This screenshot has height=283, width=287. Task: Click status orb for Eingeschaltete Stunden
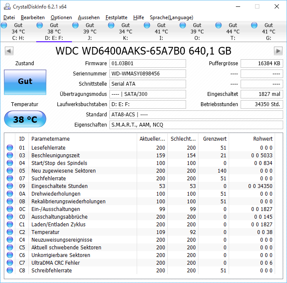click(x=10, y=186)
